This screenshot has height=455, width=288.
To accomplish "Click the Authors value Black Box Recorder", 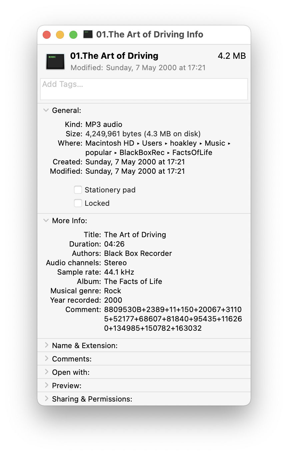I will [138, 253].
